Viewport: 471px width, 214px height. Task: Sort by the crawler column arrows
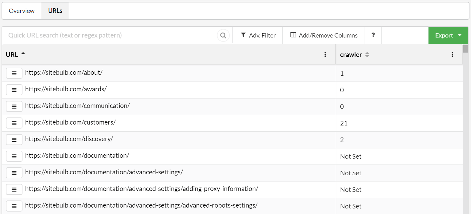tap(367, 55)
